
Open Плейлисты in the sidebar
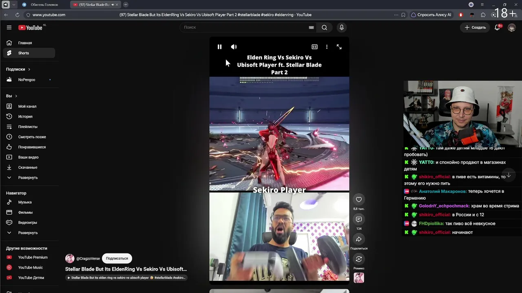pos(29,127)
